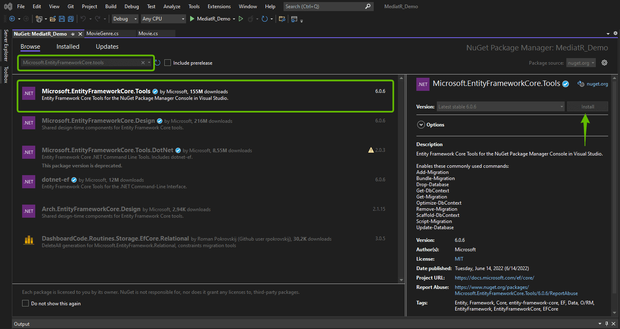620x329 pixels.
Task: Pin the NuGet: MediatR_Demo tab
Action: pos(73,34)
